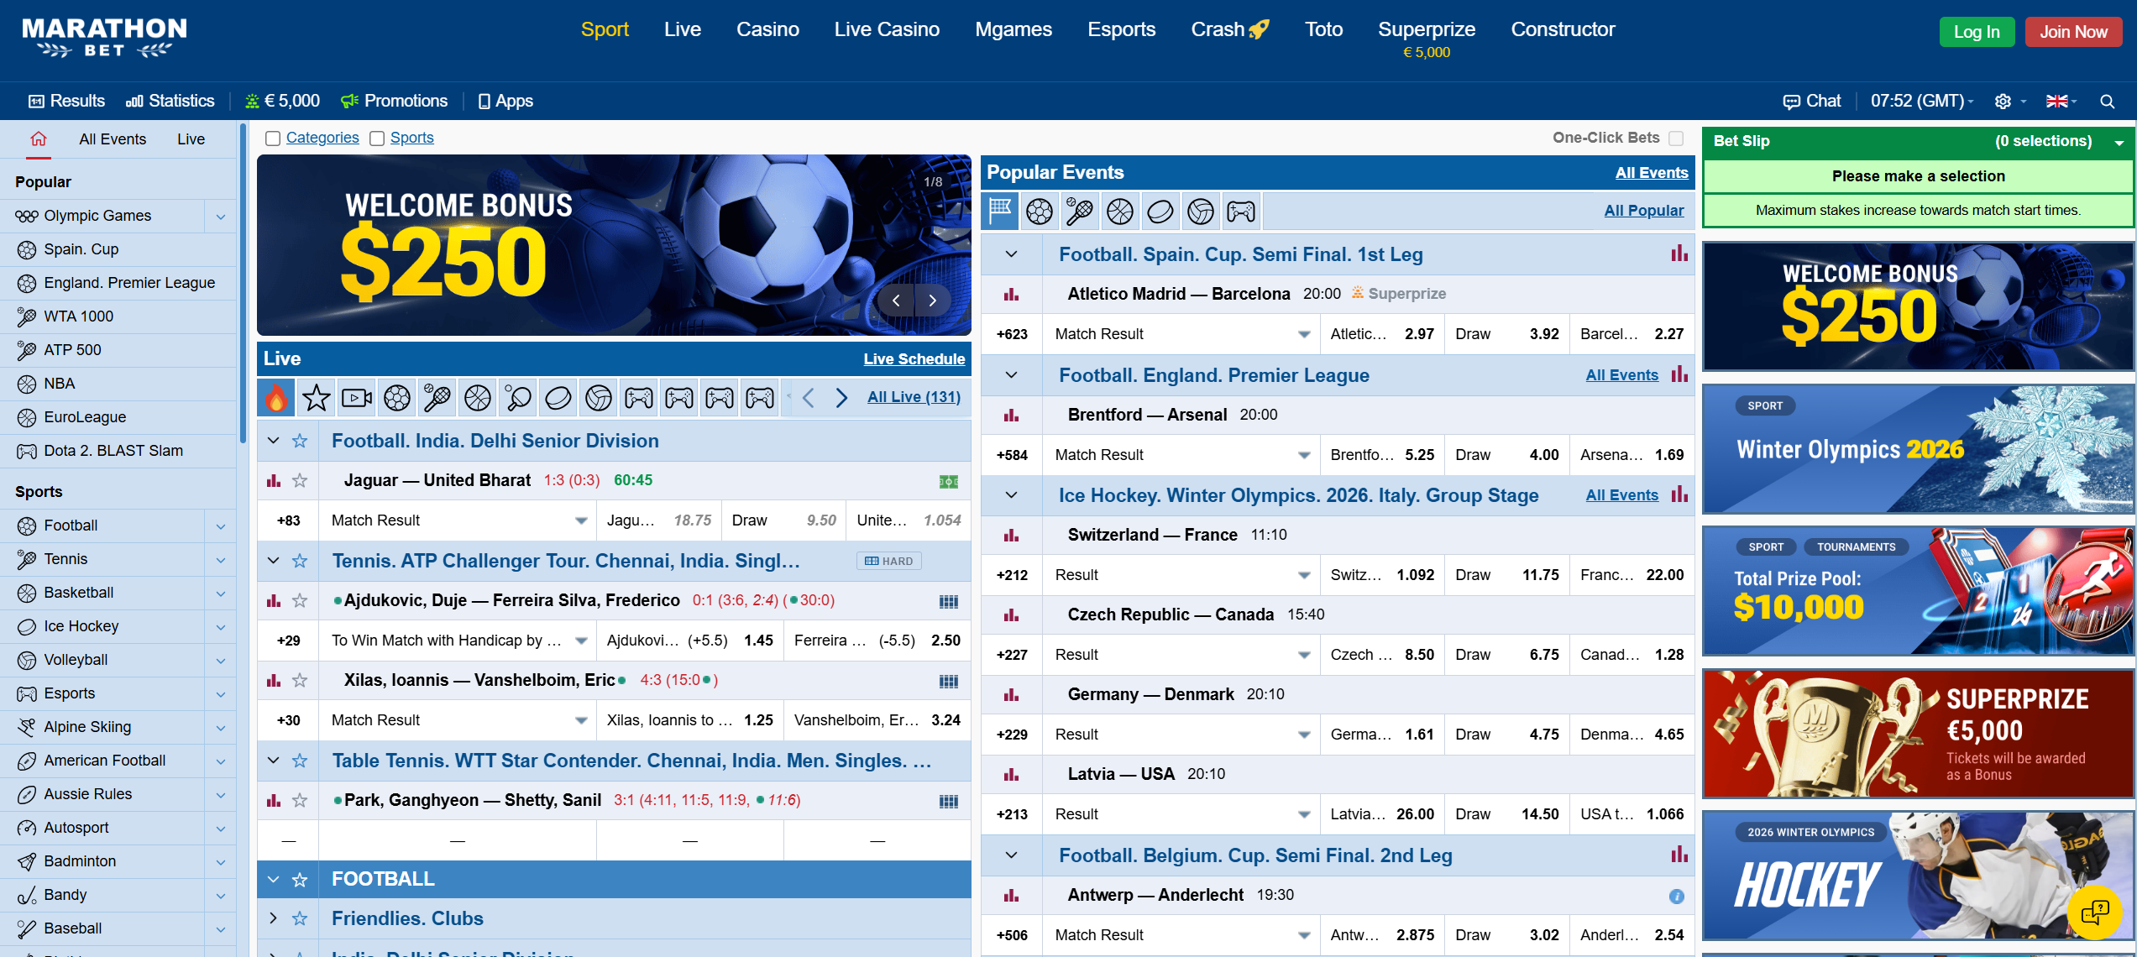The height and width of the screenshot is (957, 2137).
Task: Tick the Sports checkbox
Action: [x=377, y=139]
